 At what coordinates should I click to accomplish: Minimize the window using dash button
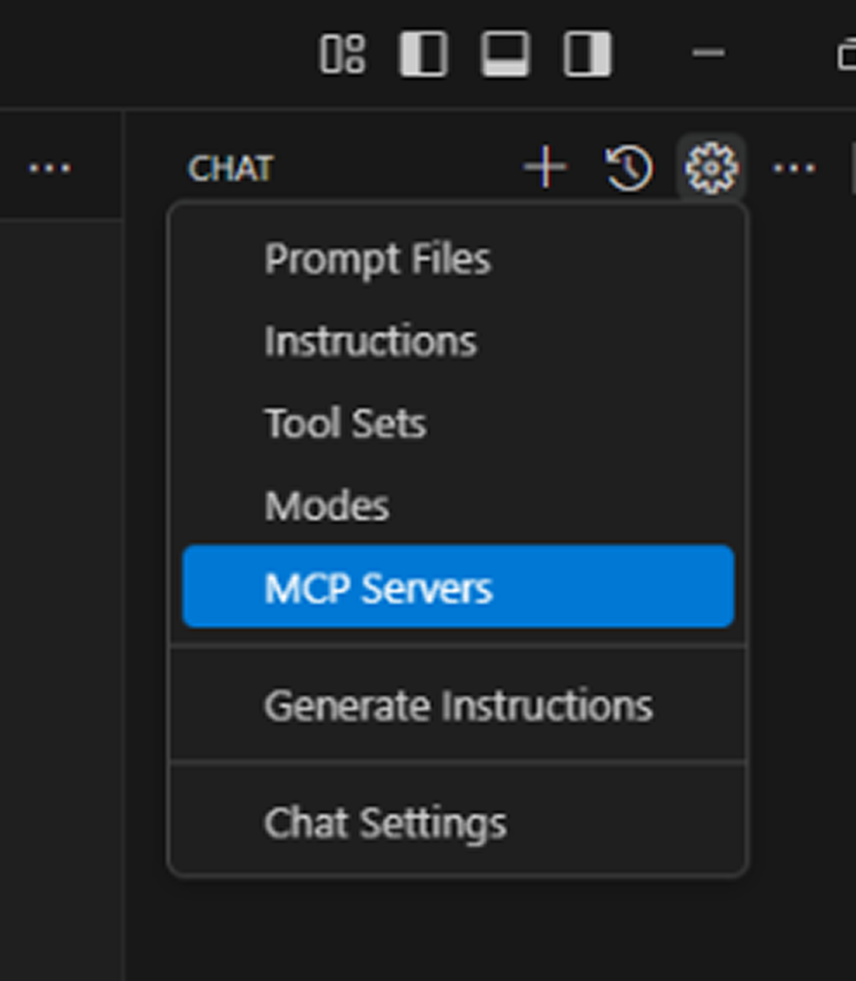coord(709,53)
